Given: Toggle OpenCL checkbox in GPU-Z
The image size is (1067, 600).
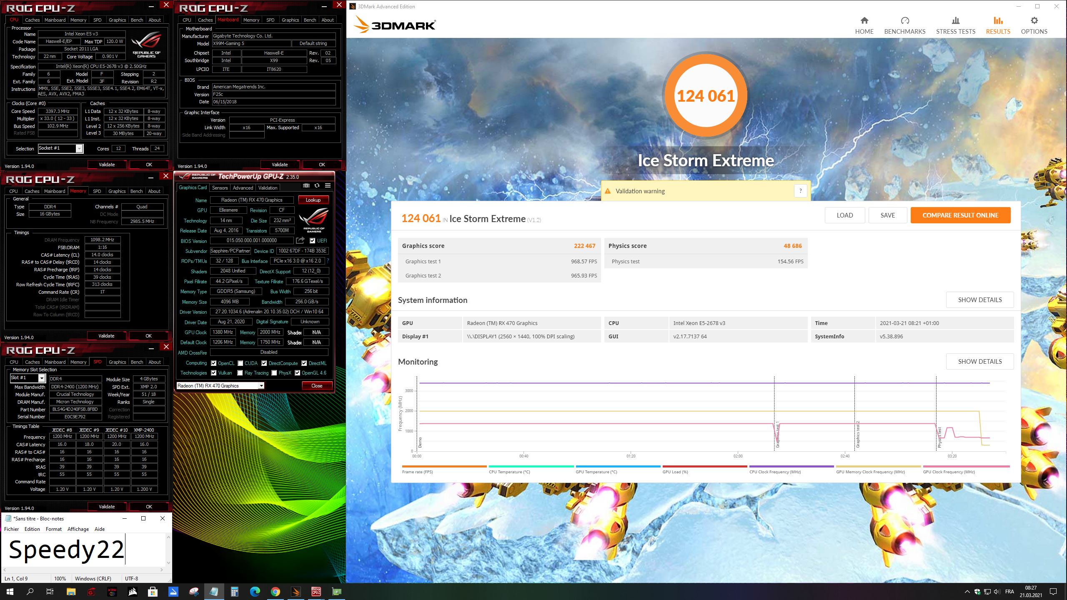Looking at the screenshot, I should click(x=213, y=363).
